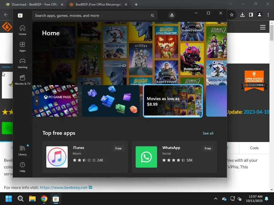Screen dimensions: 274x205
Task: Open the Gaming section in sidebar
Action: click(22, 64)
